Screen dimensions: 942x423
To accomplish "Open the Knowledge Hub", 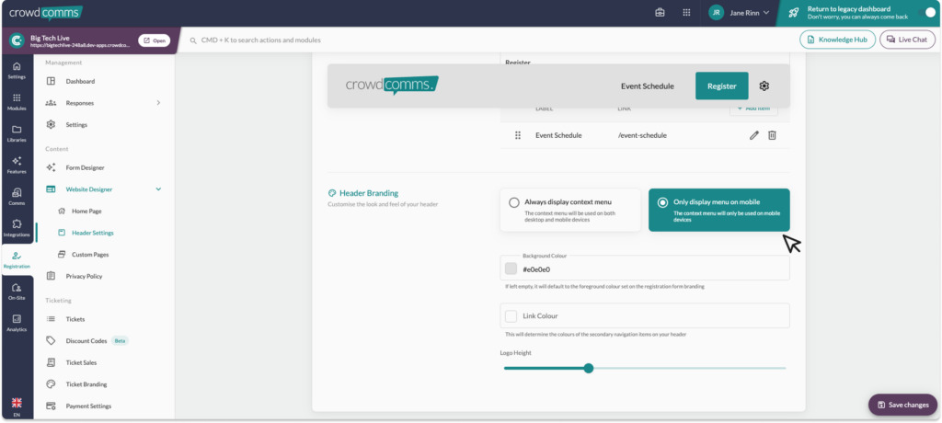I will coord(837,40).
